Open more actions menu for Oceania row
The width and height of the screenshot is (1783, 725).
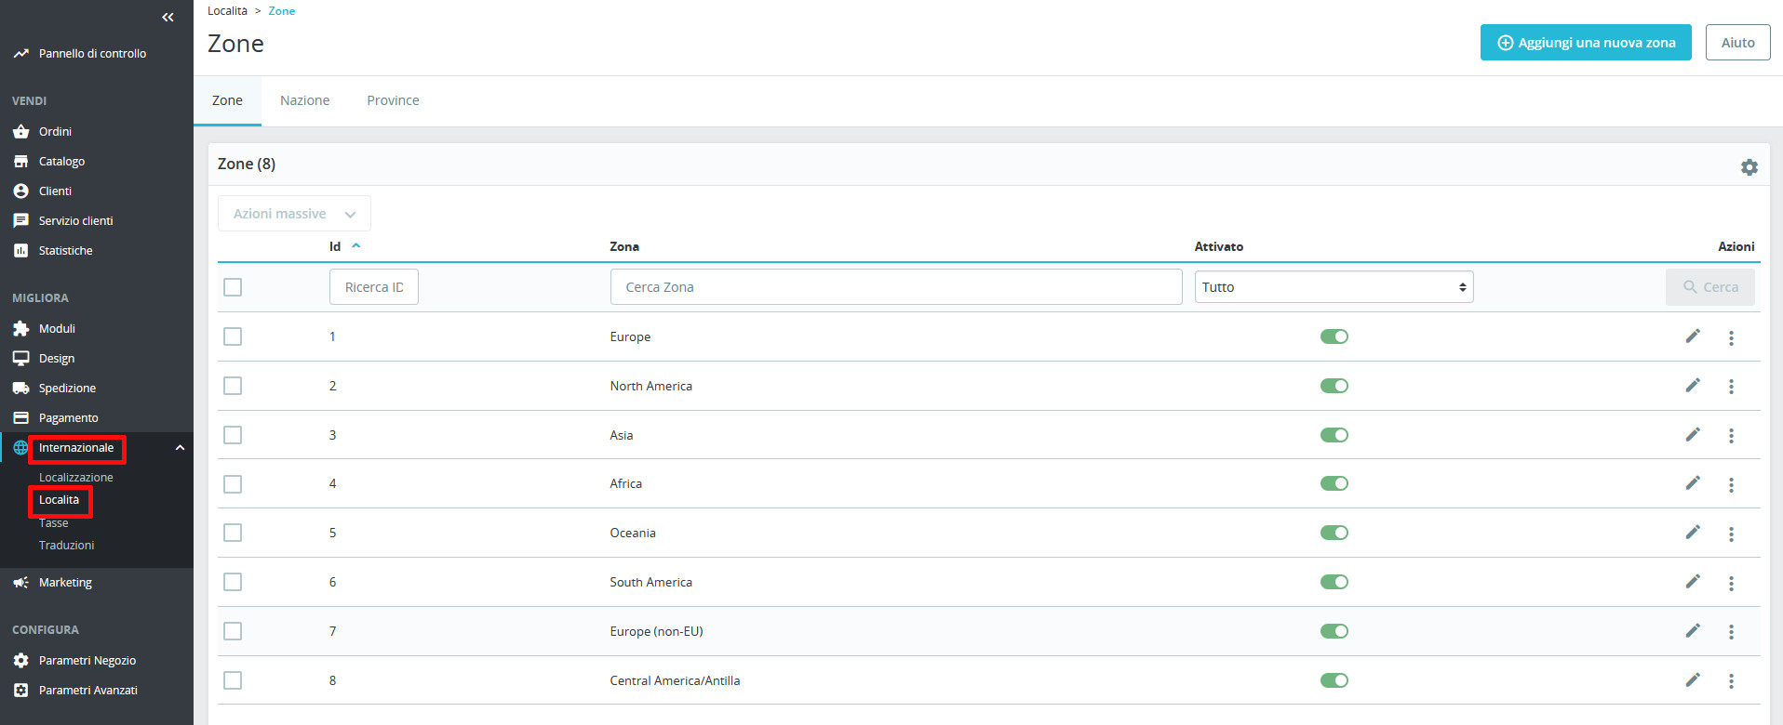click(x=1731, y=534)
